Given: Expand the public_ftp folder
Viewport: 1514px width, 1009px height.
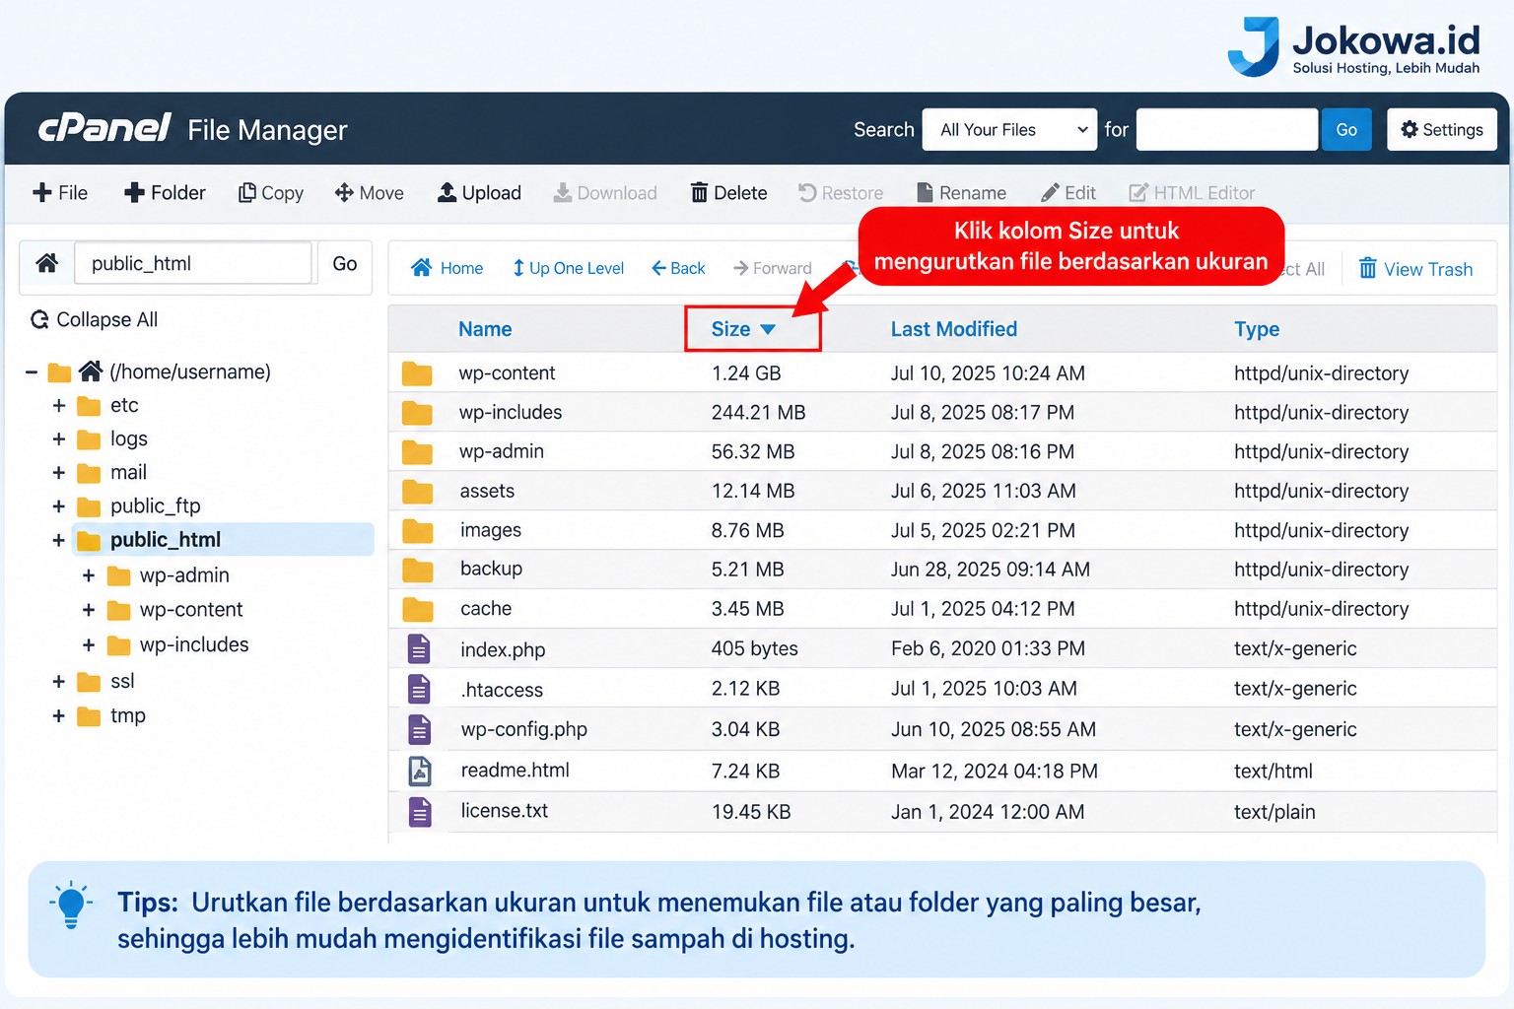Looking at the screenshot, I should [59, 506].
